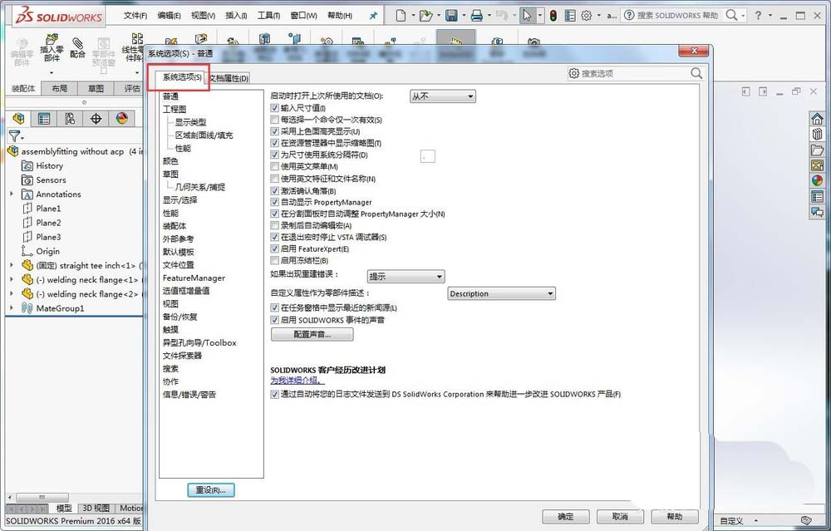
Task: Expand welding neck flange<2> tree node
Action: click(x=12, y=293)
